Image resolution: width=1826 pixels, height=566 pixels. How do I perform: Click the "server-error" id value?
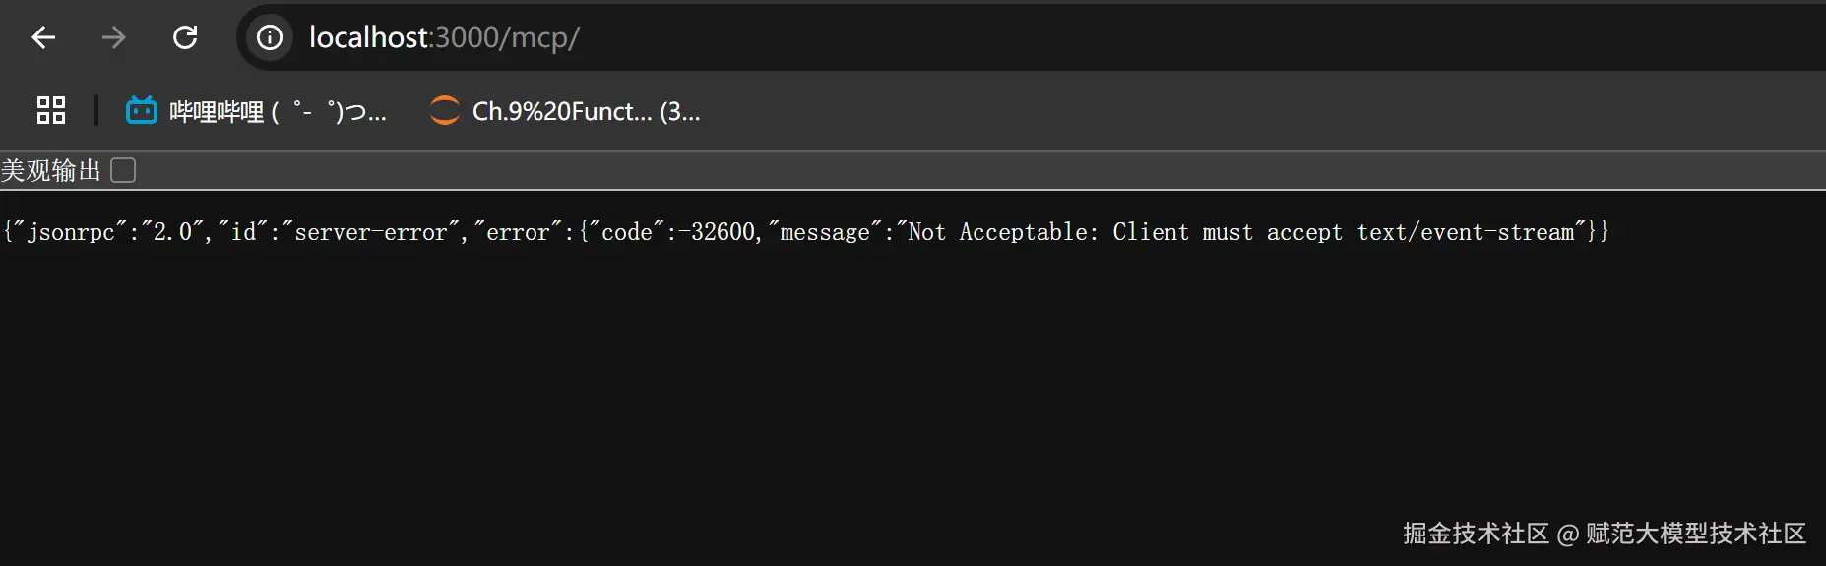(371, 232)
